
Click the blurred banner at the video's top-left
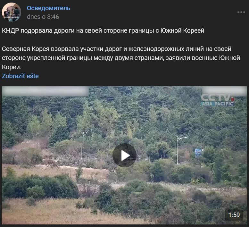(x=46, y=91)
